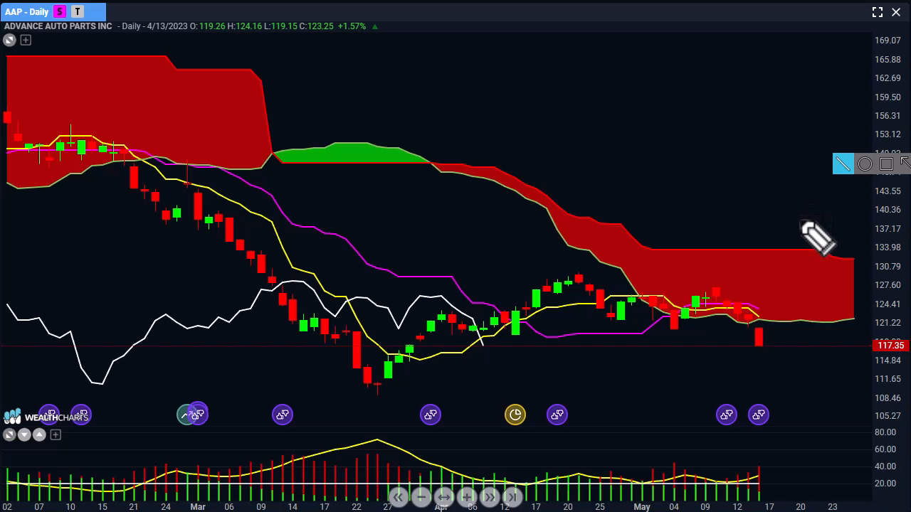
Task: Click the gray T button on tab
Action: tap(78, 11)
